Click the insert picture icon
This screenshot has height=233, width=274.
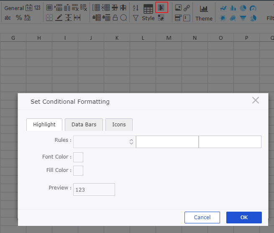pos(178,8)
